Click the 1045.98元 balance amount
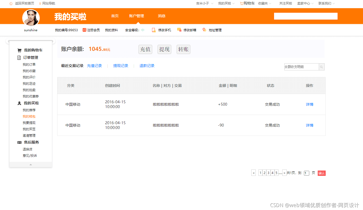 pos(100,49)
